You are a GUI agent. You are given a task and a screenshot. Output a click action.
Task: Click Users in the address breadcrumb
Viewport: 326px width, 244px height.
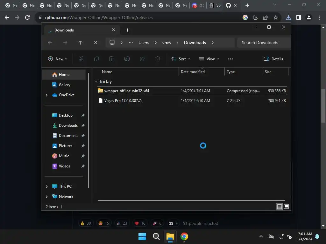[x=144, y=43]
